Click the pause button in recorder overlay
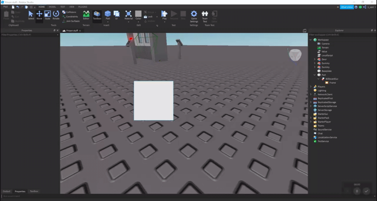The image size is (377, 201). pos(357,191)
